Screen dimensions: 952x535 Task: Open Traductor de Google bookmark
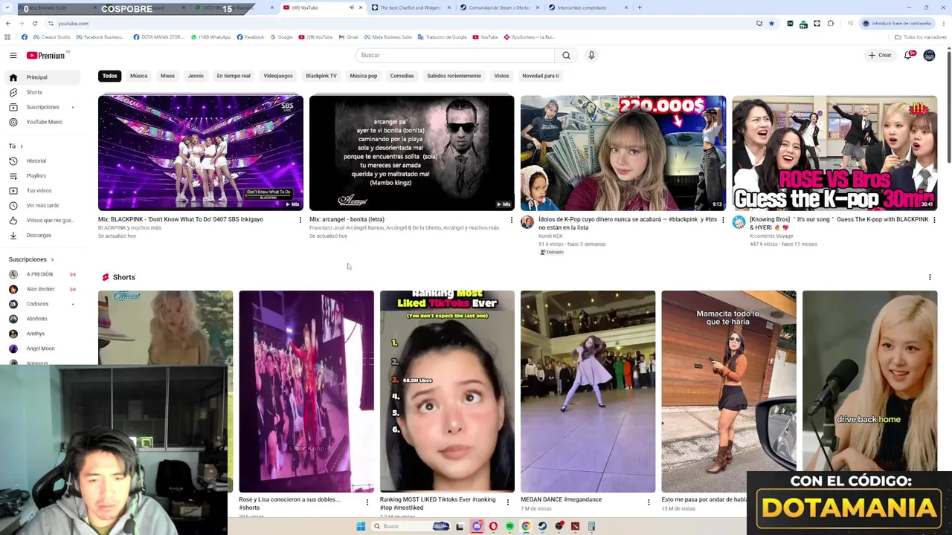tap(442, 37)
